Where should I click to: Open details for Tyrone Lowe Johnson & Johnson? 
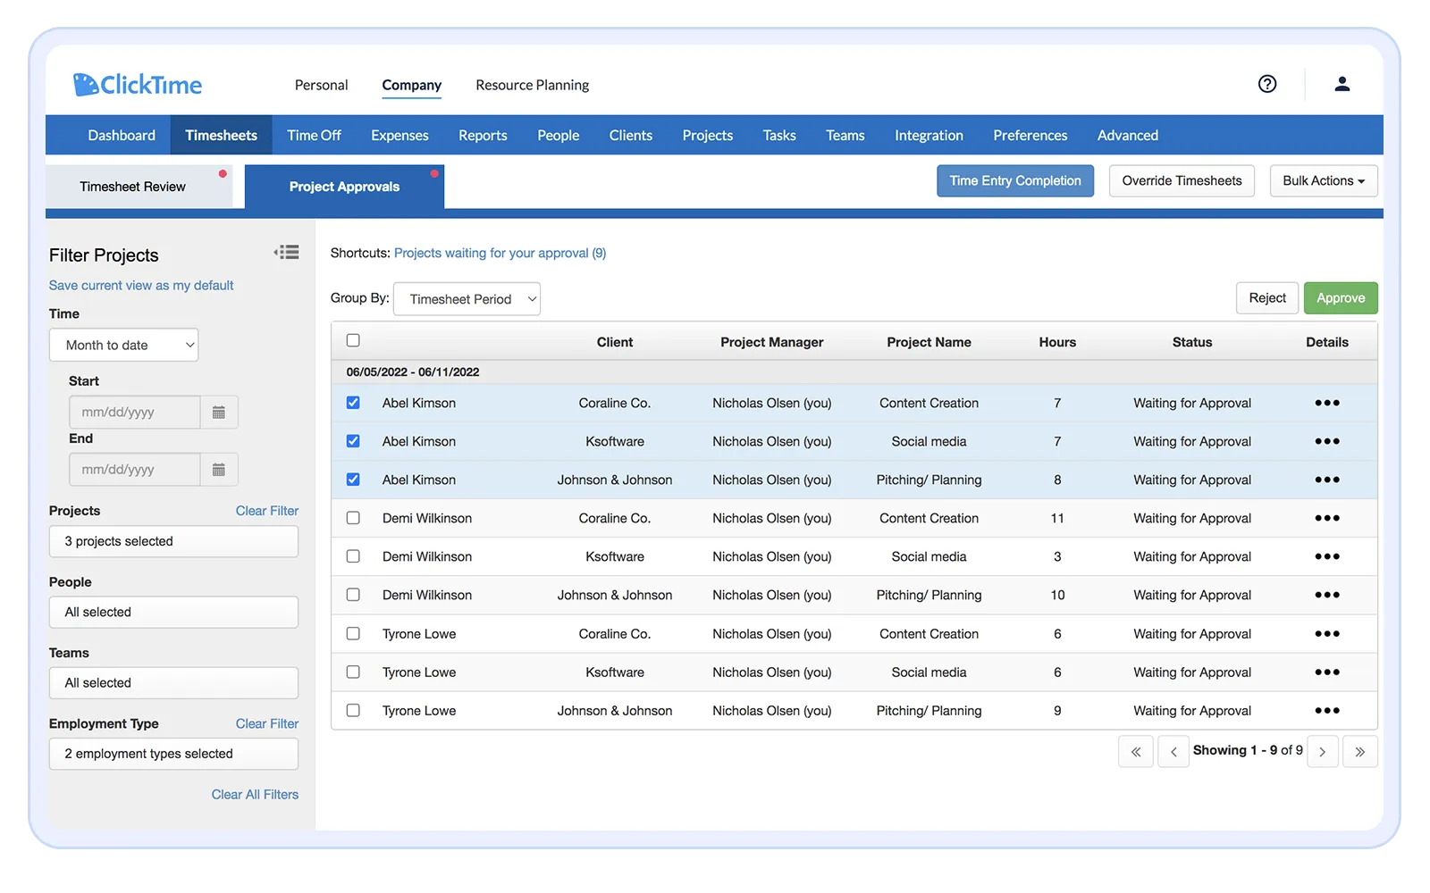[x=1327, y=711]
